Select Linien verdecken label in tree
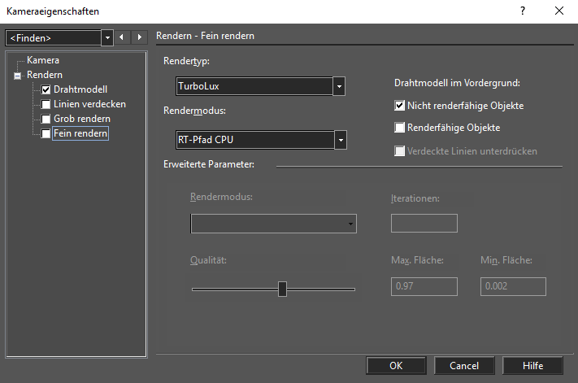The width and height of the screenshot is (578, 383). (x=89, y=104)
